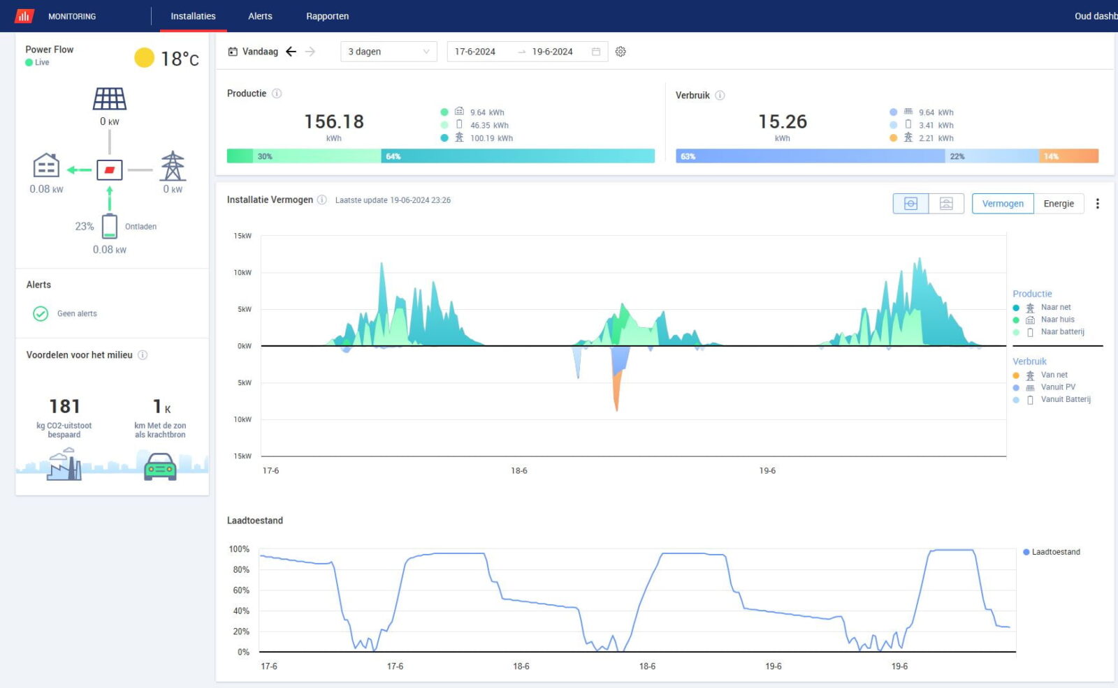The height and width of the screenshot is (688, 1118).
Task: Open the Installatie Vermogen info tooltip
Action: pos(322,200)
